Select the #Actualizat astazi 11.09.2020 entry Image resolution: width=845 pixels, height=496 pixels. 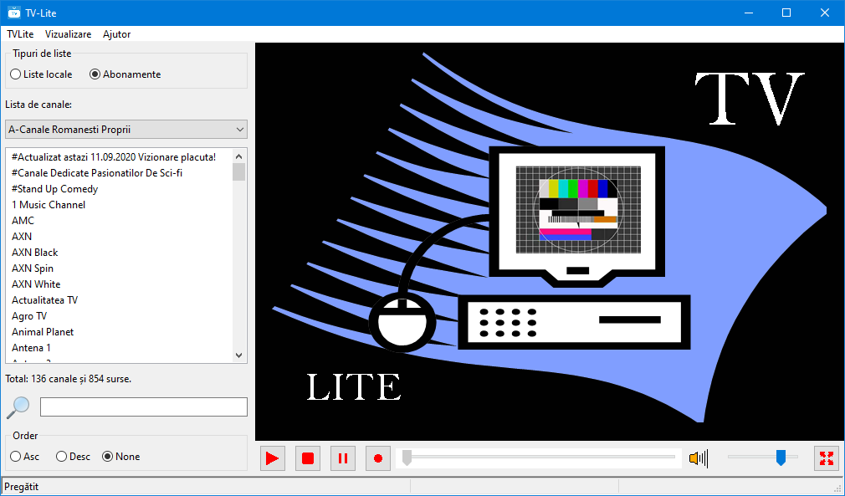coord(119,157)
